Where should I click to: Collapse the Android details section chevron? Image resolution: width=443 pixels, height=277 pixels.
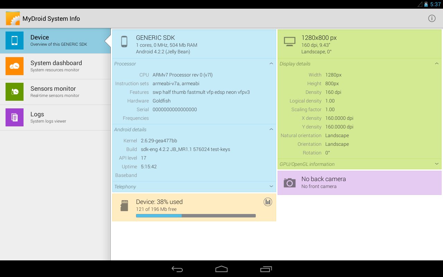[x=271, y=129]
